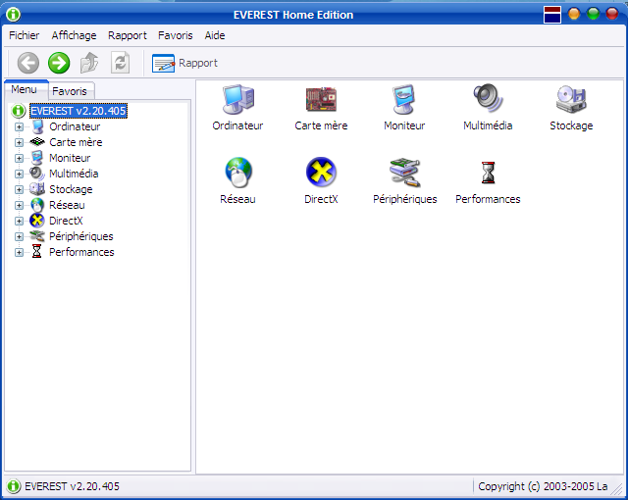The height and width of the screenshot is (500, 628).
Task: Open the Périphériques icon in main pane
Action: click(405, 173)
